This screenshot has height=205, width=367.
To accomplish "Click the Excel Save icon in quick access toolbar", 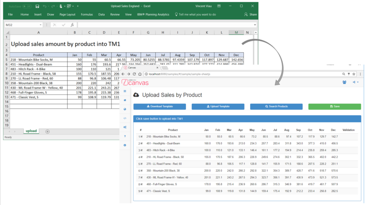I will tap(37, 6).
